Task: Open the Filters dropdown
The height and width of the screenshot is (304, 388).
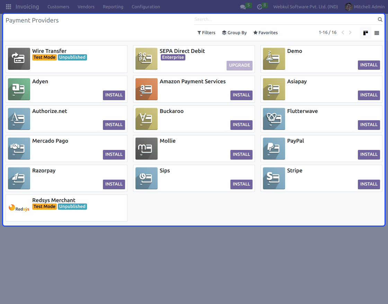Action: [206, 32]
